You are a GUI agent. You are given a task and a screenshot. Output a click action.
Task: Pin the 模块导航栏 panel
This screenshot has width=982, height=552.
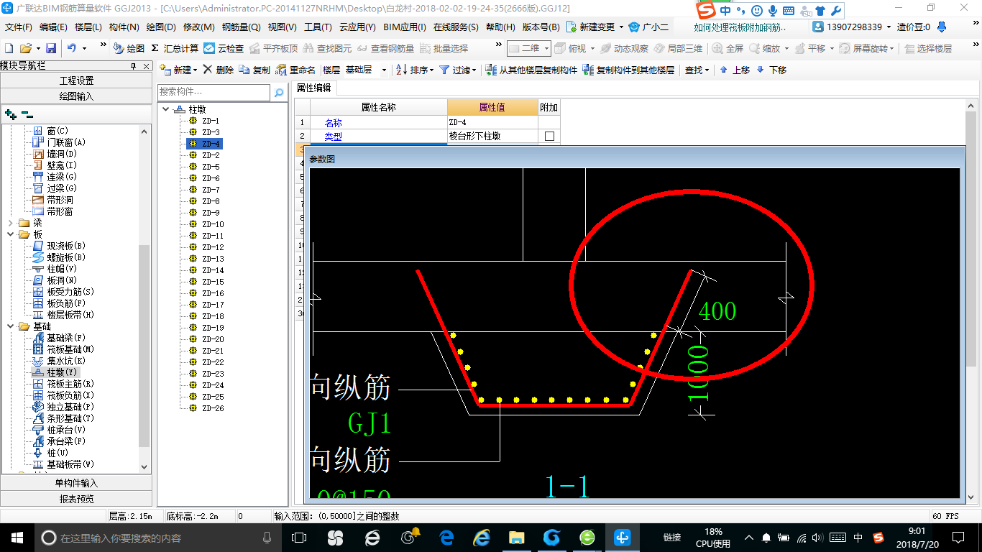134,66
